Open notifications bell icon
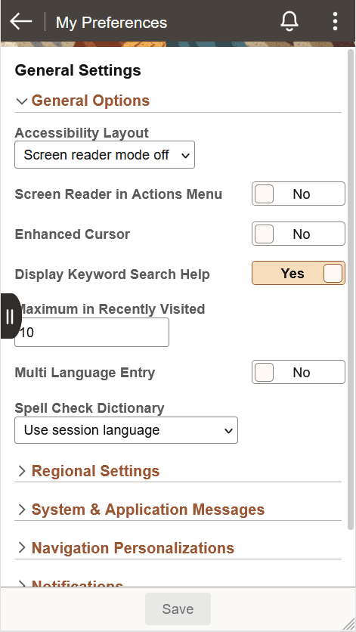Viewport: 356px width, 632px height. [x=289, y=21]
